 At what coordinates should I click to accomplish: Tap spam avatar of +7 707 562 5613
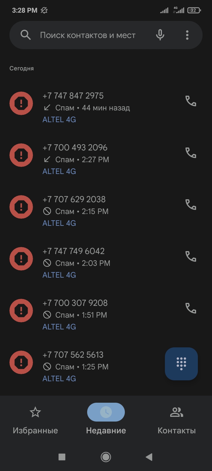point(21,362)
